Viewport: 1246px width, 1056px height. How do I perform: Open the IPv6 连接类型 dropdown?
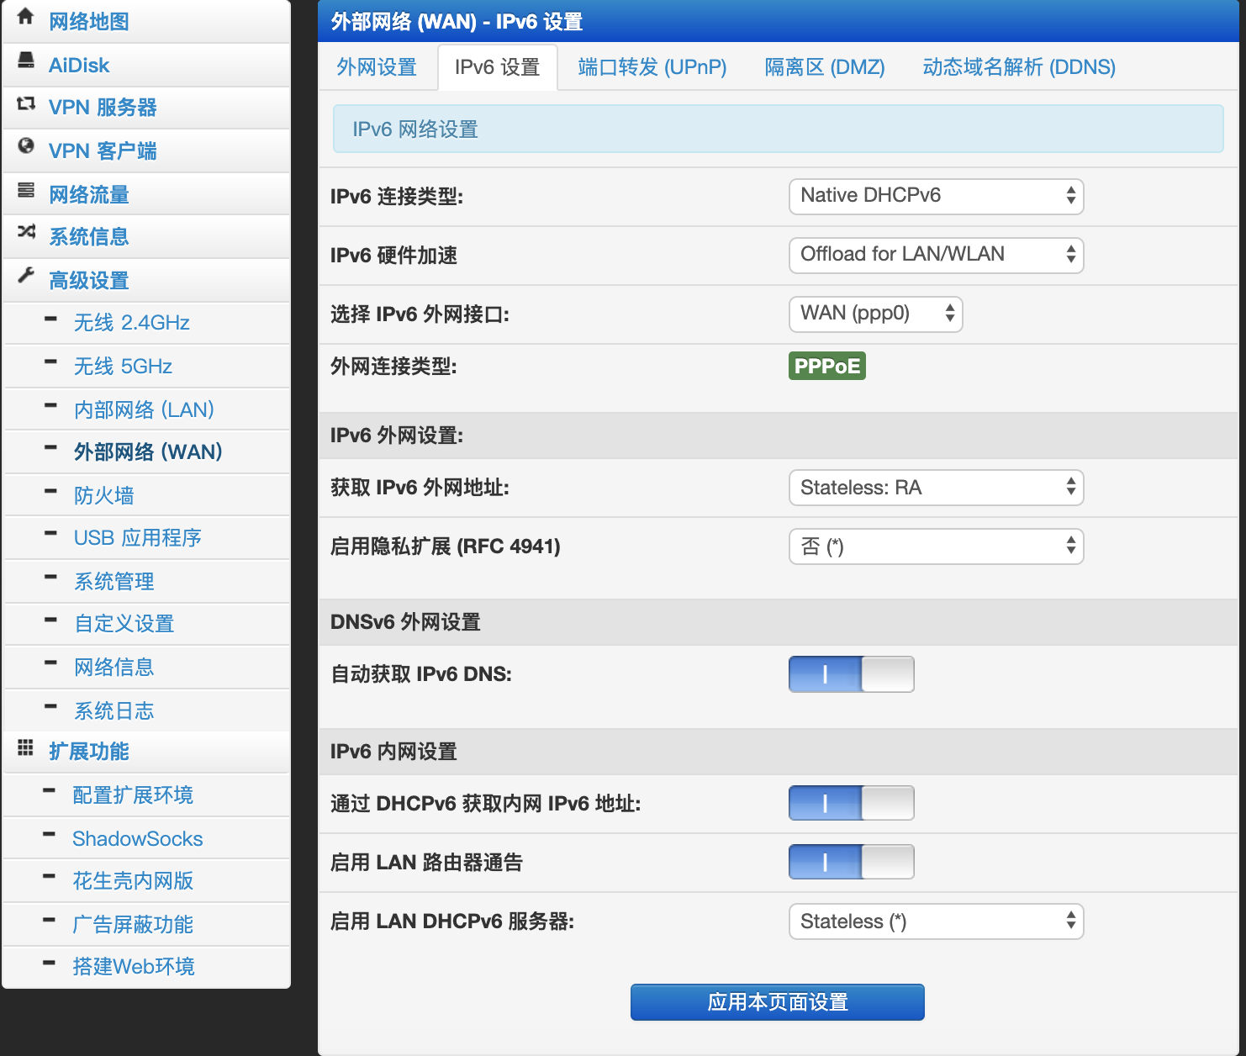(x=935, y=196)
